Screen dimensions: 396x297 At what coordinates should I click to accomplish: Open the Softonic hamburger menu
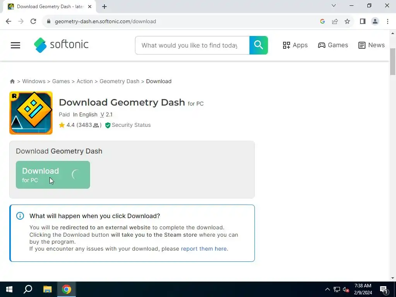15,45
